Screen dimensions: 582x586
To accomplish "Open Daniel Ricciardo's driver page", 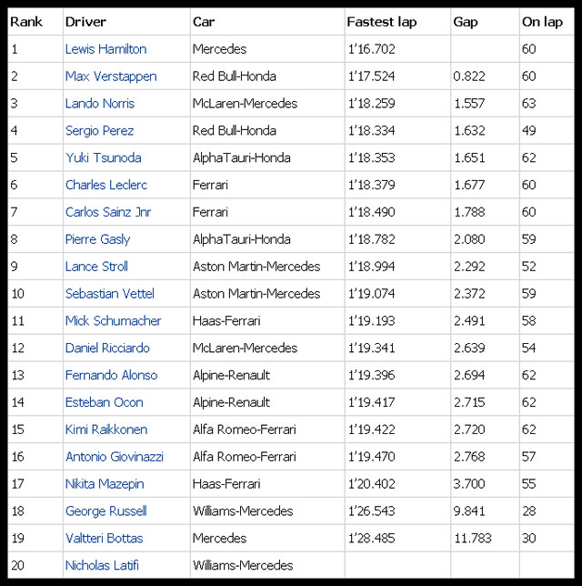I will 108,348.
